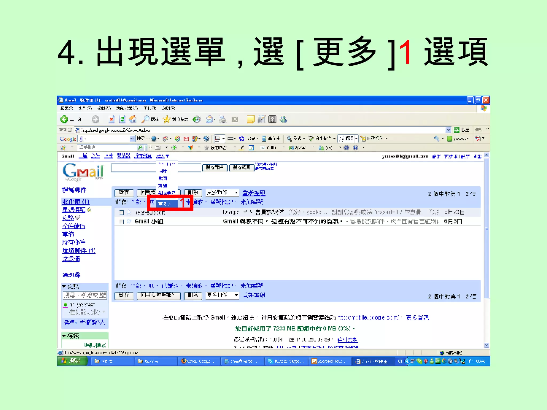Click the Starred link in sidebar
Screen dimensions: 547x410
coord(74,210)
